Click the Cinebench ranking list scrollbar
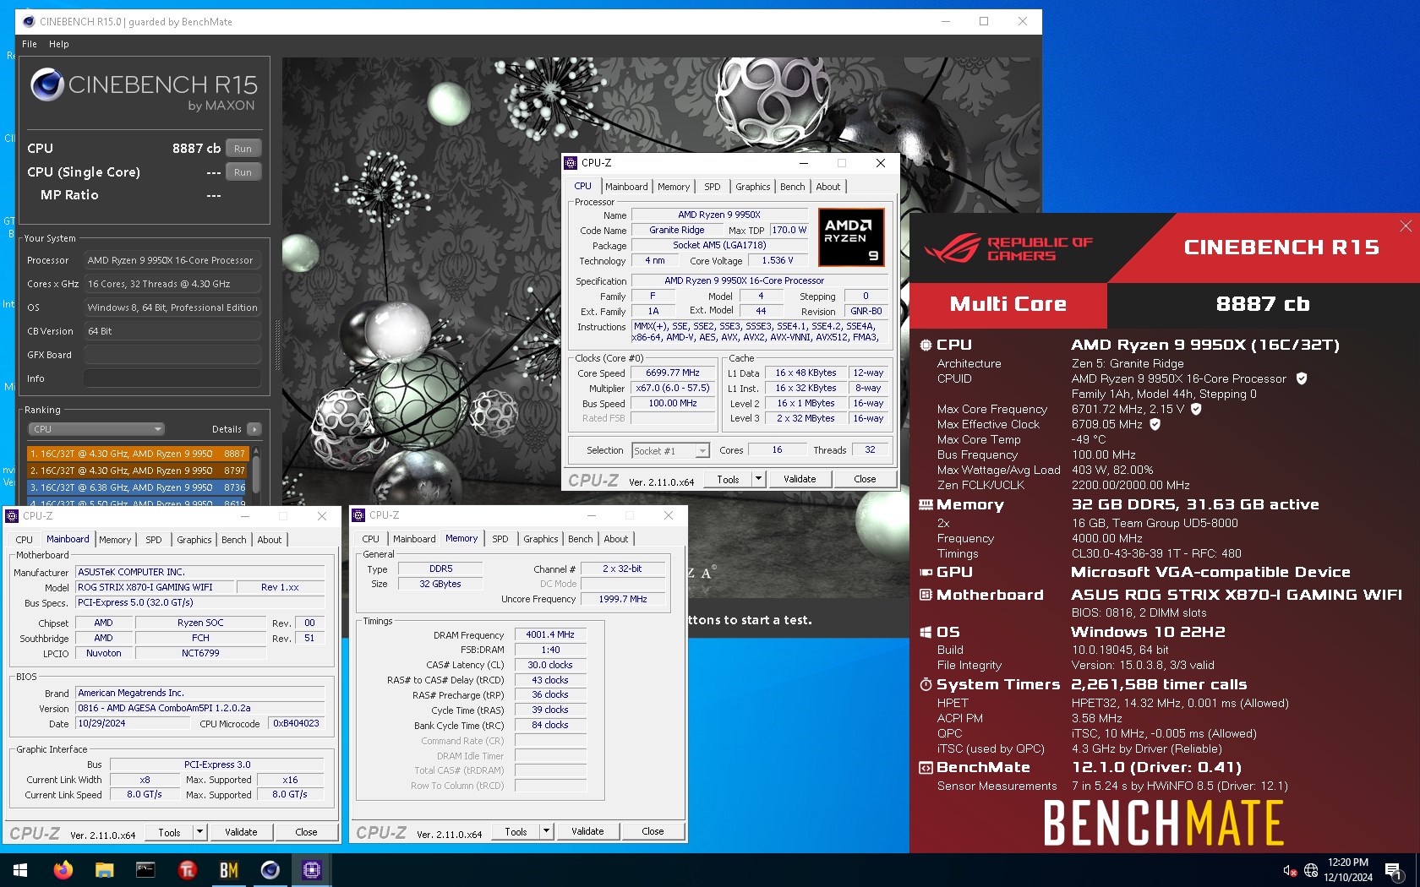 pyautogui.click(x=256, y=475)
